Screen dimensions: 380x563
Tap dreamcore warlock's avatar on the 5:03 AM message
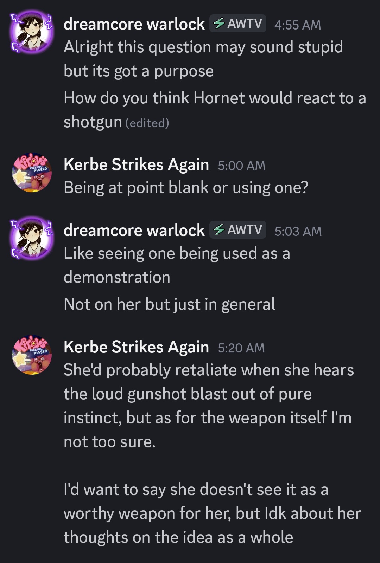click(32, 238)
